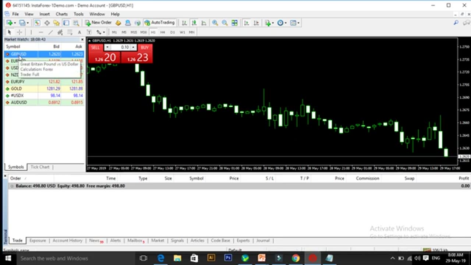Set timeframe to M15
This screenshot has width=471, height=265.
coord(134,32)
